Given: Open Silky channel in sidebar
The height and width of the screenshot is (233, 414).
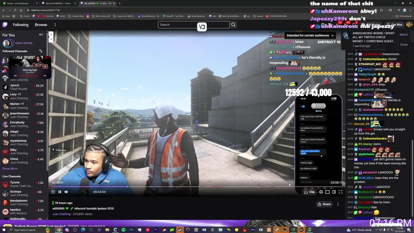Looking at the screenshot, I should (23, 151).
